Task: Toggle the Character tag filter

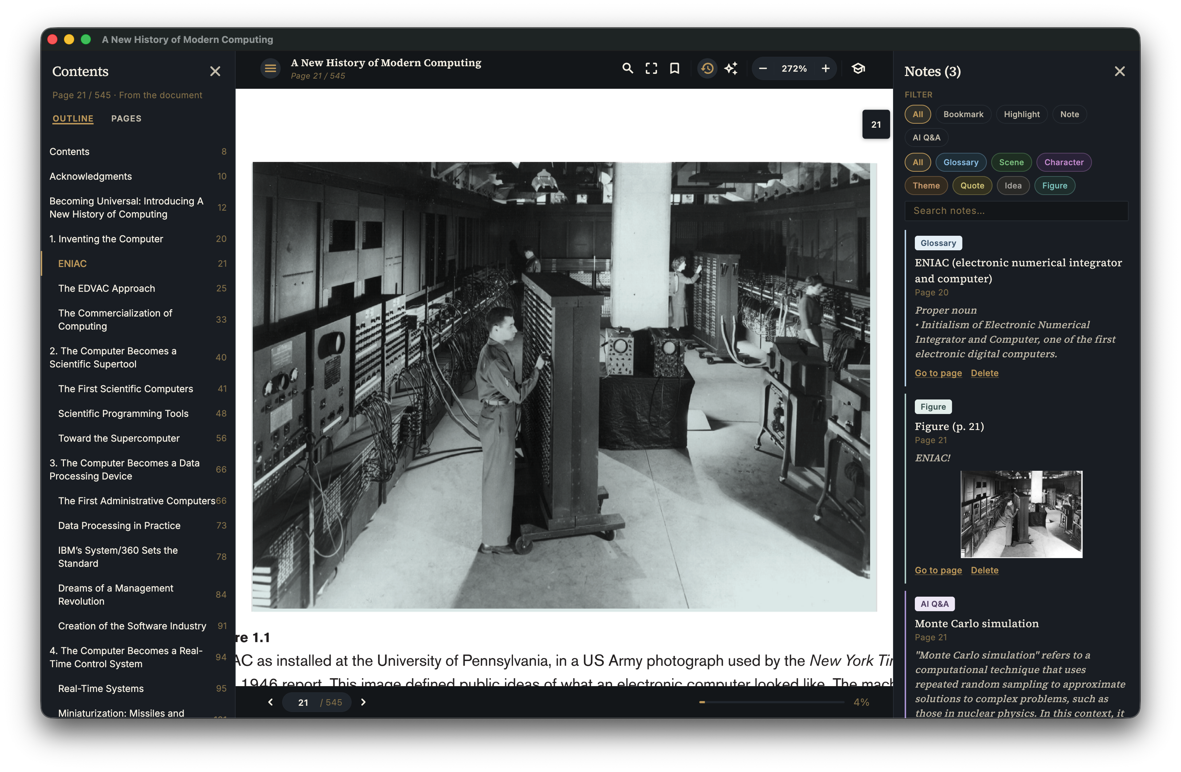Action: pos(1064,162)
